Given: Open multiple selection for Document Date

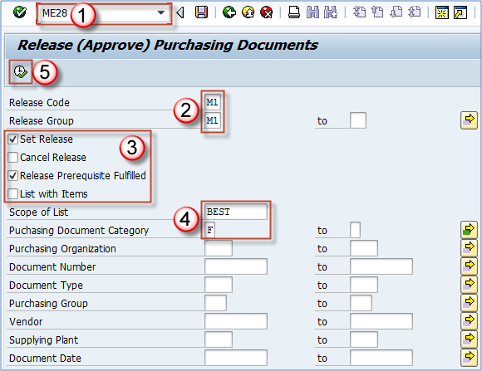Looking at the screenshot, I should click(x=469, y=358).
